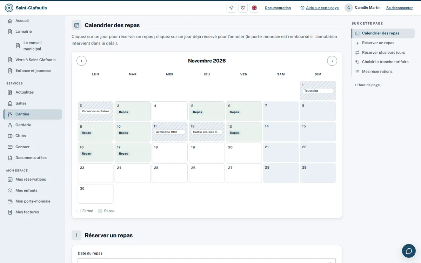
Task: Cancel the Repas reservation on November 13
Action: (x=244, y=132)
